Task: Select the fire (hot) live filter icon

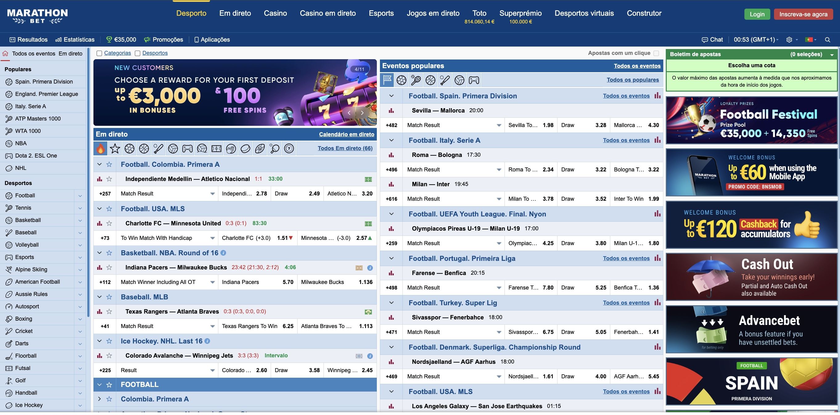Action: point(101,149)
